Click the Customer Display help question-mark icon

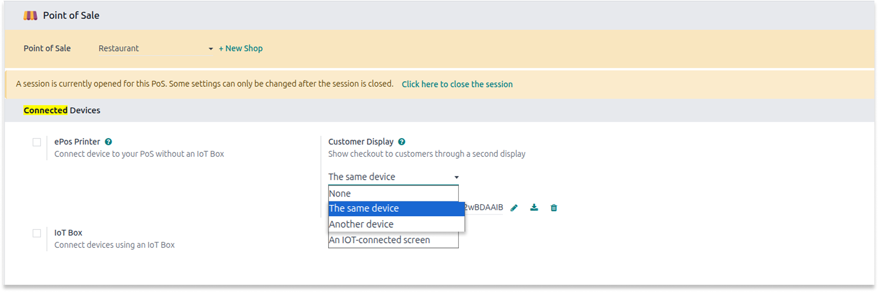[x=402, y=141]
